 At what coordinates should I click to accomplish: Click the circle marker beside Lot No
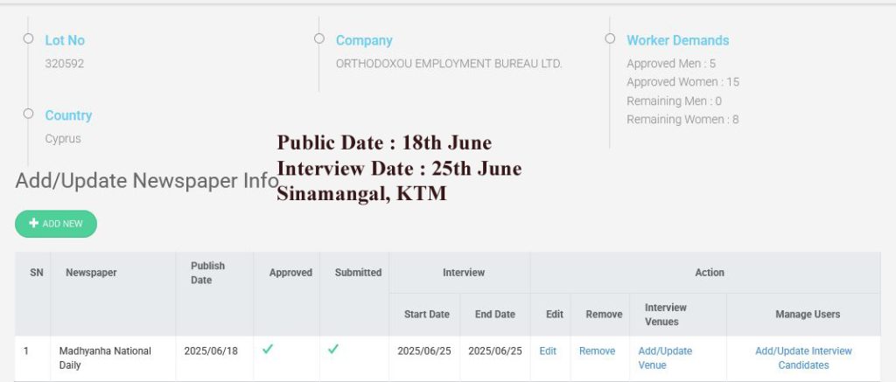pyautogui.click(x=28, y=38)
